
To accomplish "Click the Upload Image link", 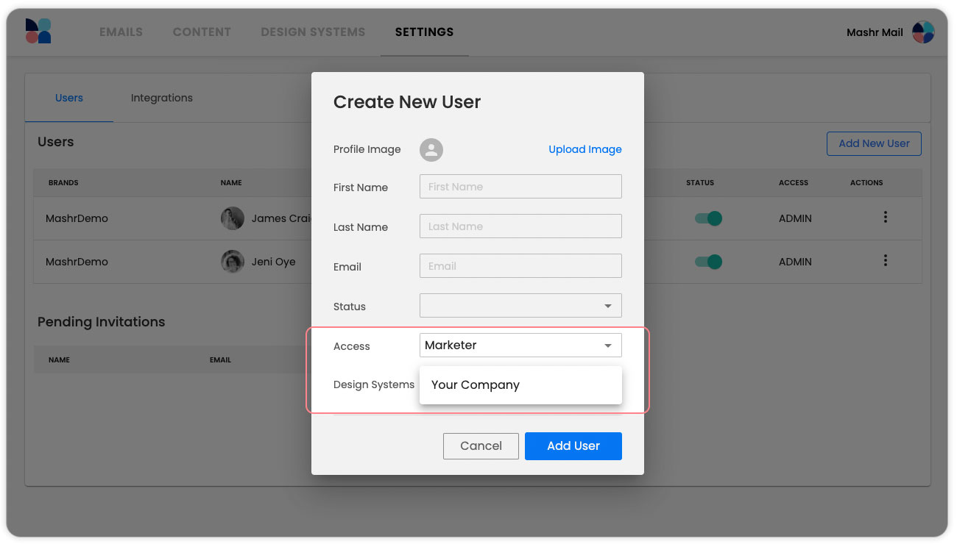I will 585,149.
